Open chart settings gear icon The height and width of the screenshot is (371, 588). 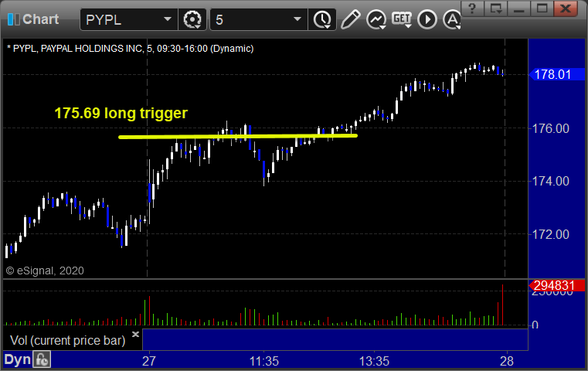[x=192, y=19]
